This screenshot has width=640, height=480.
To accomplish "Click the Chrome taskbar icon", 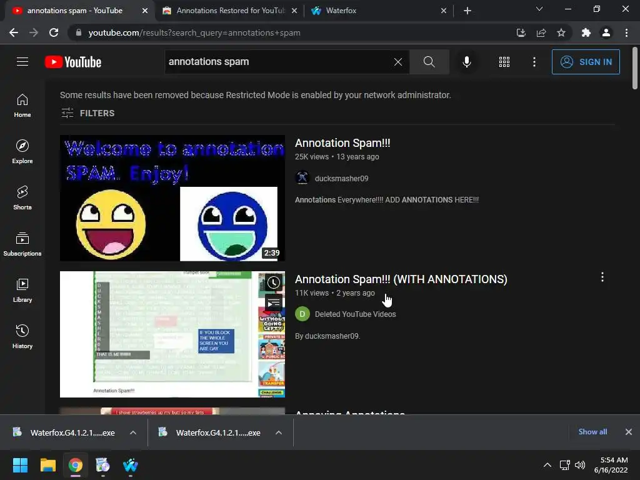I will [x=76, y=465].
